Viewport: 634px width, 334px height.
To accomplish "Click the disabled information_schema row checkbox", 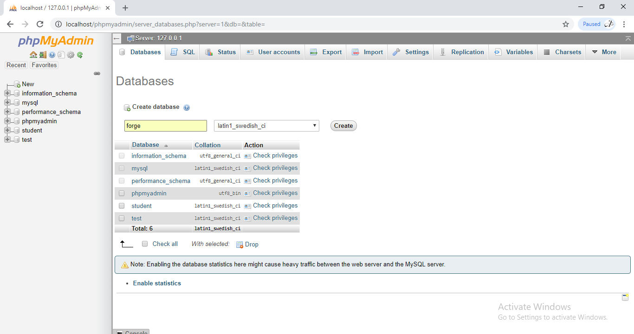I will point(122,156).
